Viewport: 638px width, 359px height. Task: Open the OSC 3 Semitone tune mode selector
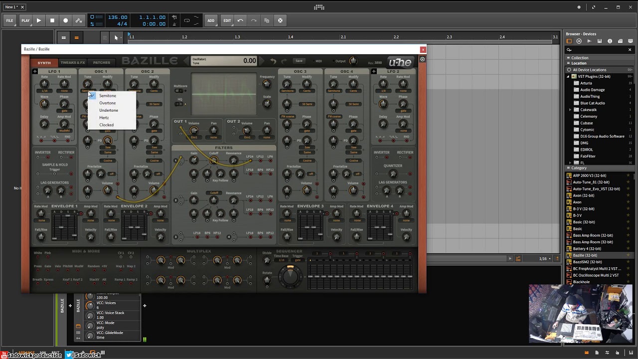[287, 91]
